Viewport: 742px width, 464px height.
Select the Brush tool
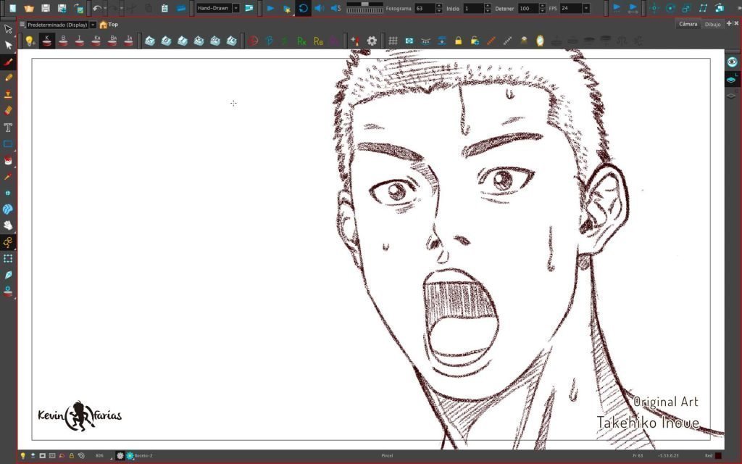8,62
